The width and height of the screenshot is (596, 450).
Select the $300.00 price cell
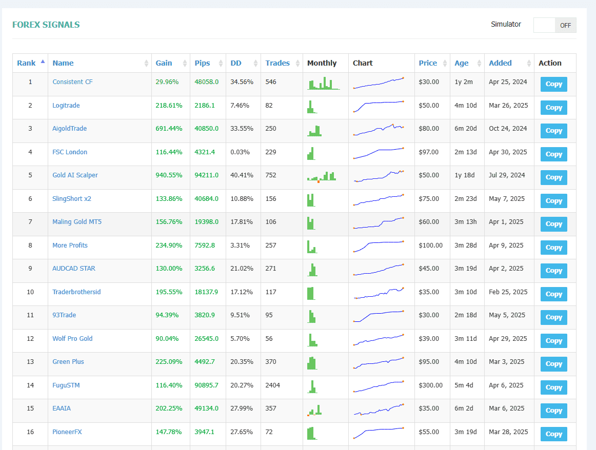pyautogui.click(x=431, y=385)
